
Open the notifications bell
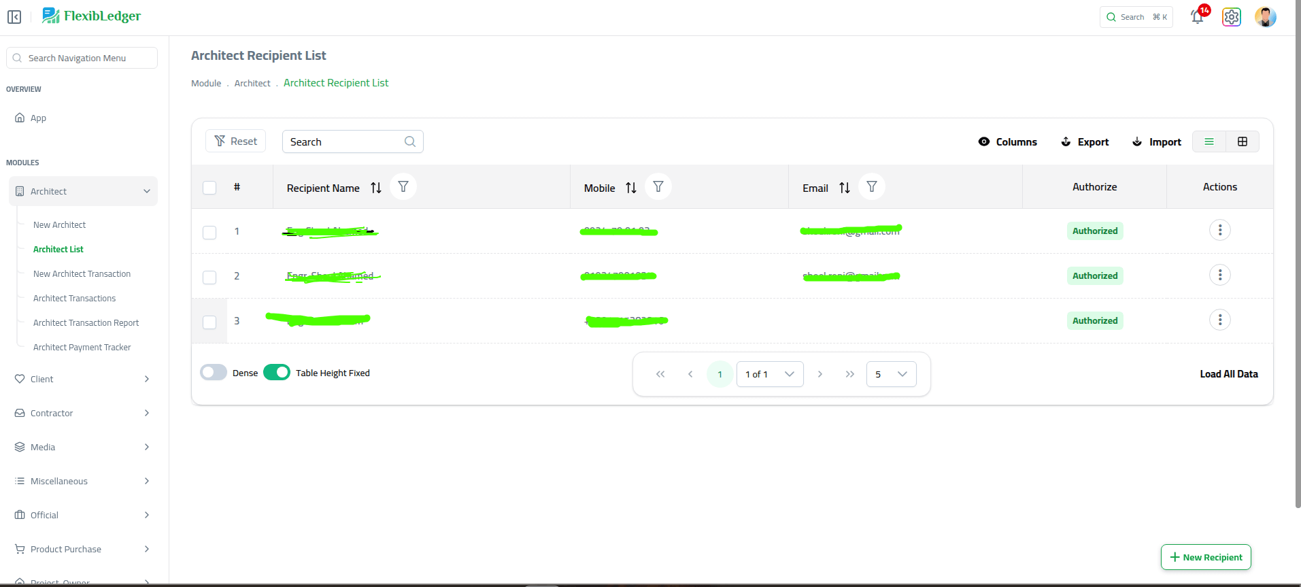click(1198, 17)
